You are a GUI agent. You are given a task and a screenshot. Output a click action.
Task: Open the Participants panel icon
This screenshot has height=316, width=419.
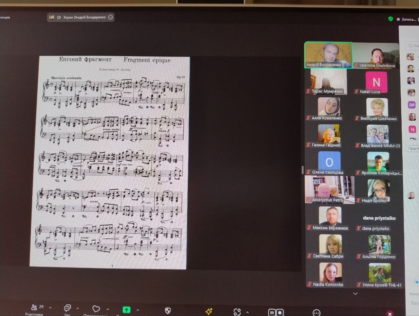pyautogui.click(x=34, y=307)
